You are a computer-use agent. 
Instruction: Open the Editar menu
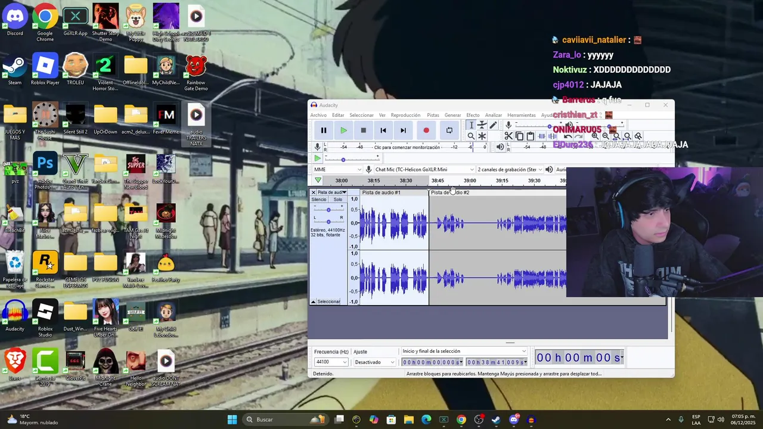point(338,115)
